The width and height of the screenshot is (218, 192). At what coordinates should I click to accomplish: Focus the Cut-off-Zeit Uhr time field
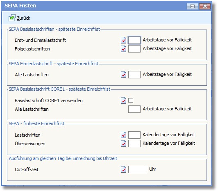click(138, 169)
